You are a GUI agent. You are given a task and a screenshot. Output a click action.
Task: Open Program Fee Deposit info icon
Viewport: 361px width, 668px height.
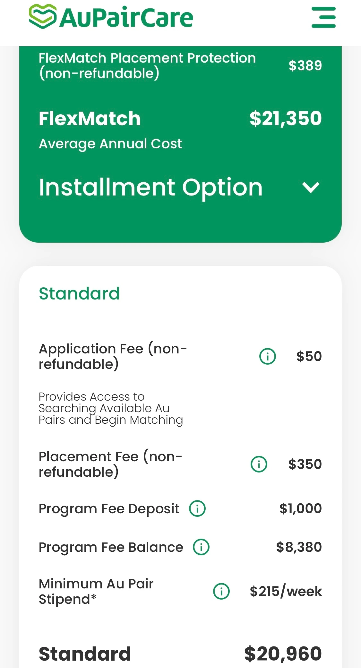coord(197,508)
